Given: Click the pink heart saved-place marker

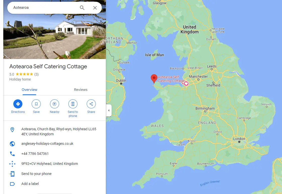Looking at the screenshot, I should click(x=186, y=83).
